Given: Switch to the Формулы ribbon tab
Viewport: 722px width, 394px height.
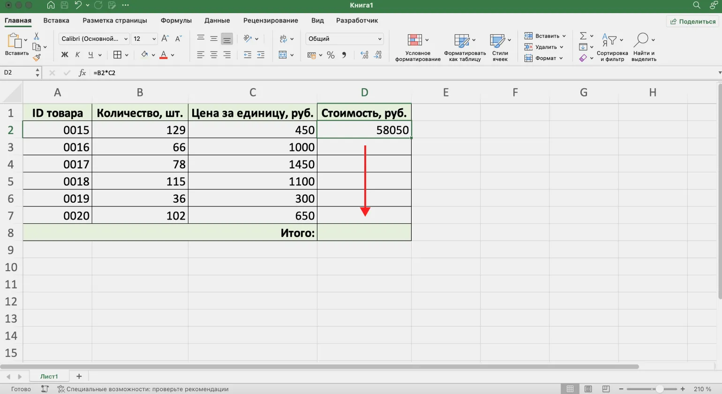Looking at the screenshot, I should tap(176, 21).
